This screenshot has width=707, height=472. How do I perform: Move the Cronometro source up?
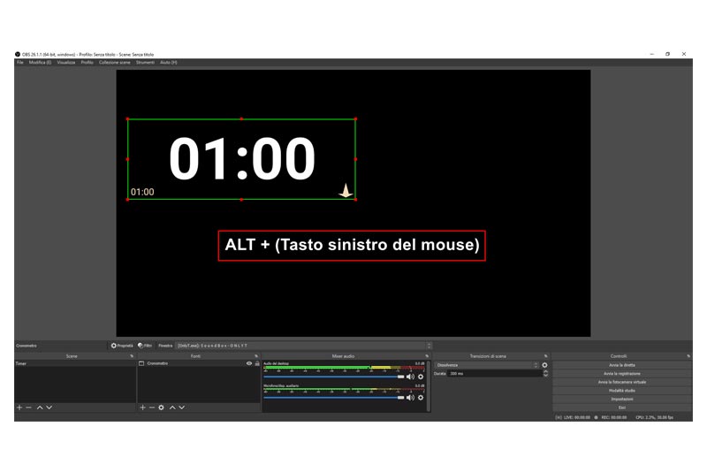[x=172, y=407]
